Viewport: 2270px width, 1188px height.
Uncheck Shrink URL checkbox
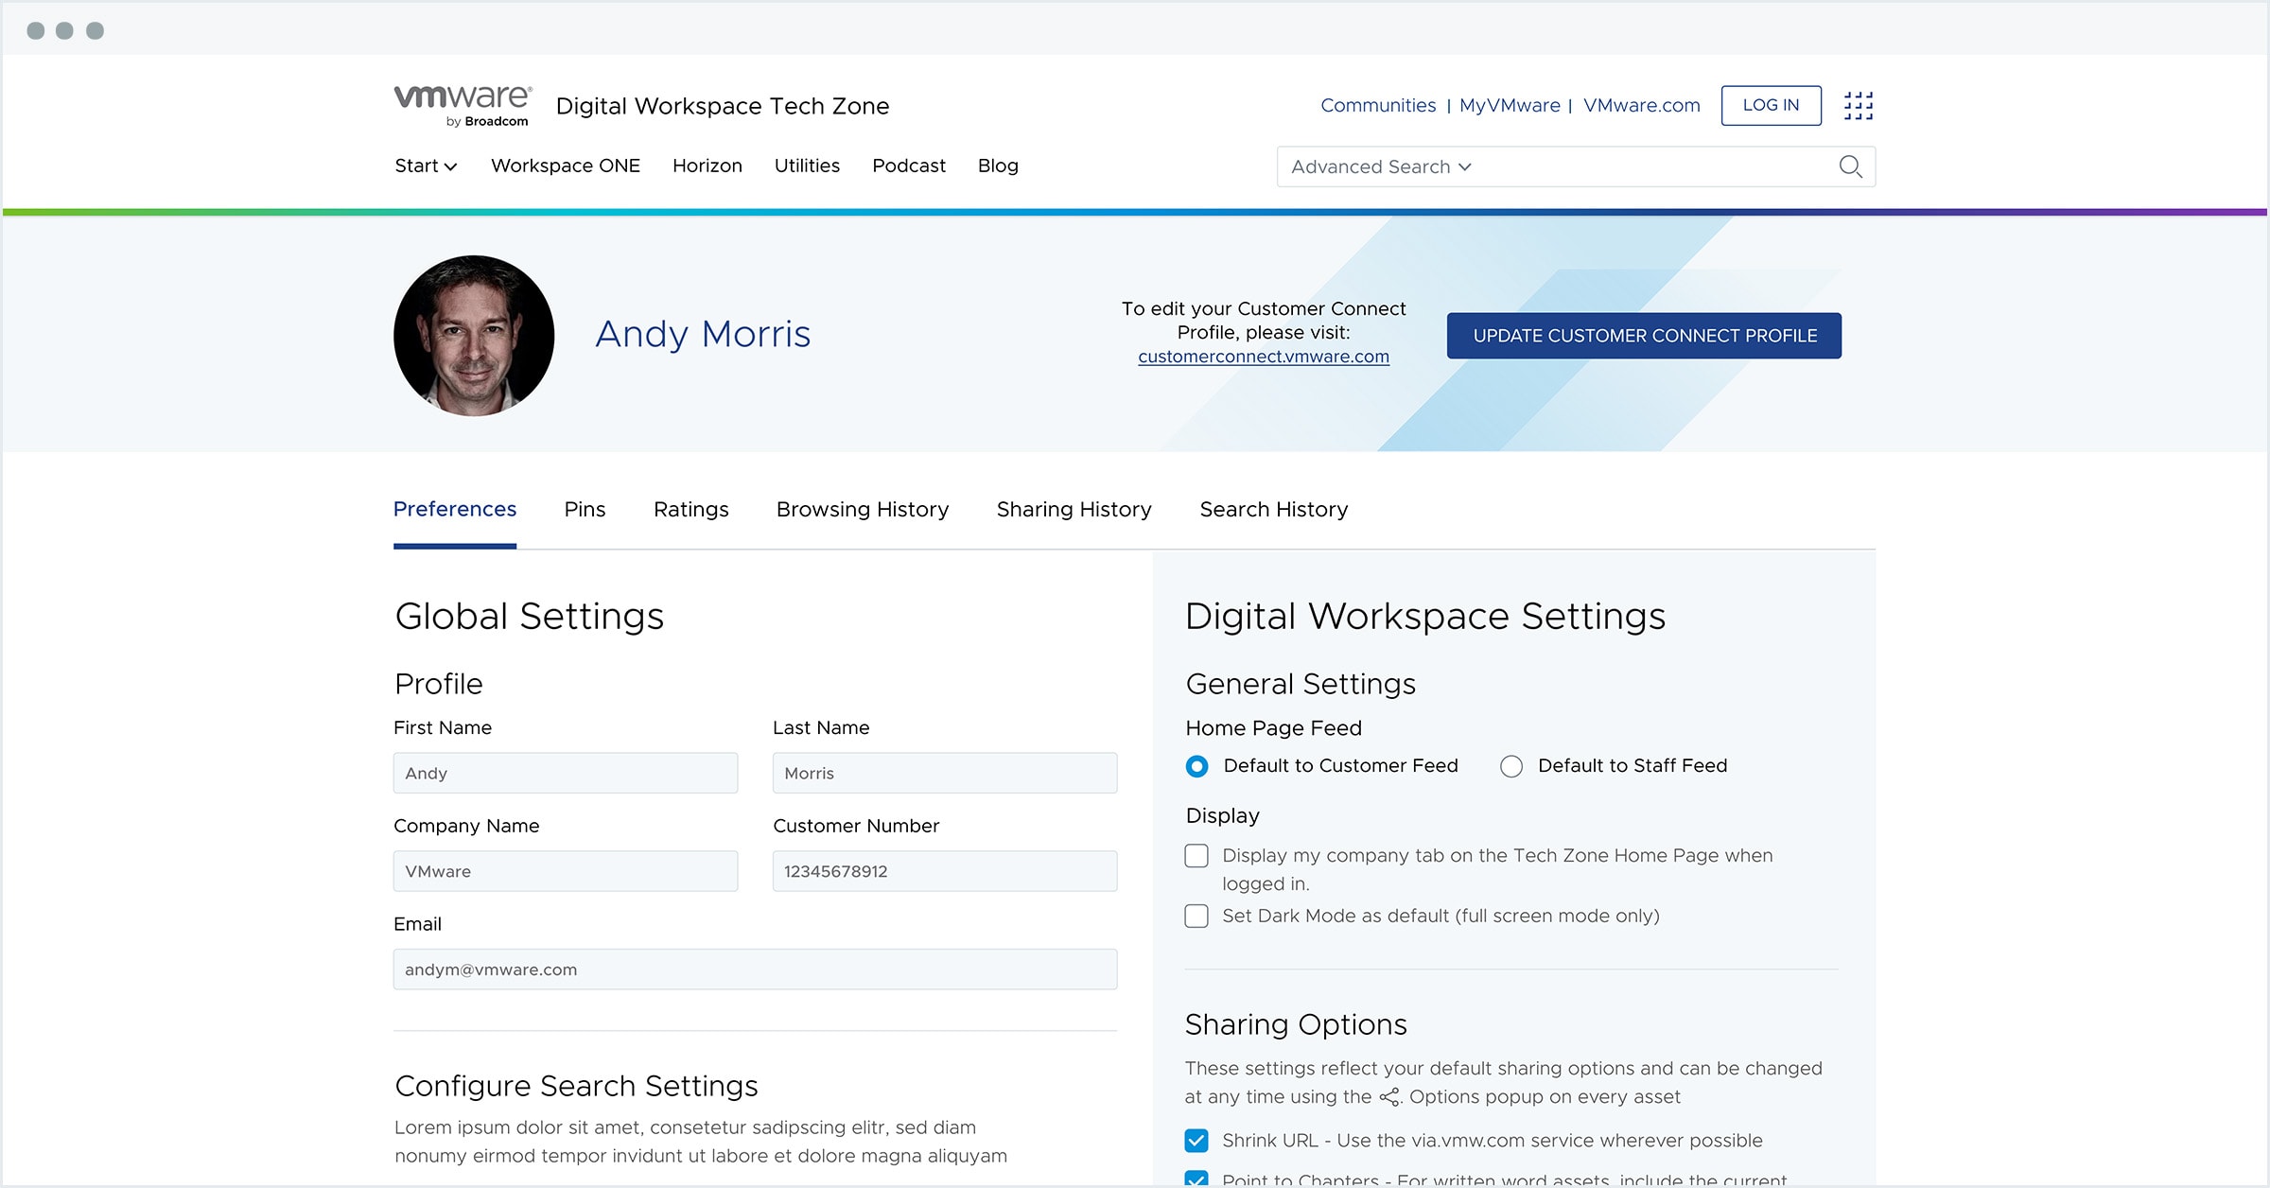pos(1196,1141)
